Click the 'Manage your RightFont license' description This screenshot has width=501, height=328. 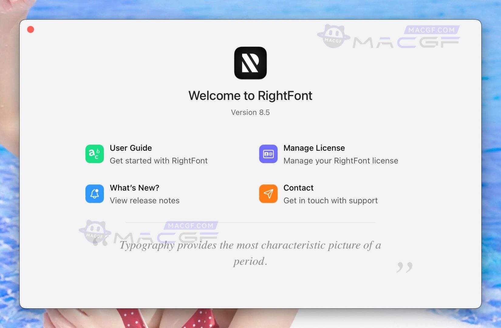(x=341, y=161)
